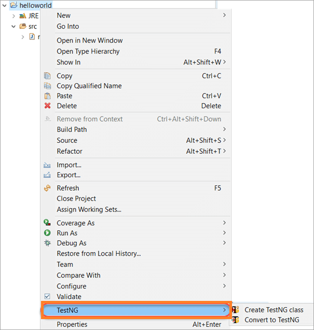Screen dimensions: 314x330
Task: Expand the JRE library node
Action: tap(13, 16)
